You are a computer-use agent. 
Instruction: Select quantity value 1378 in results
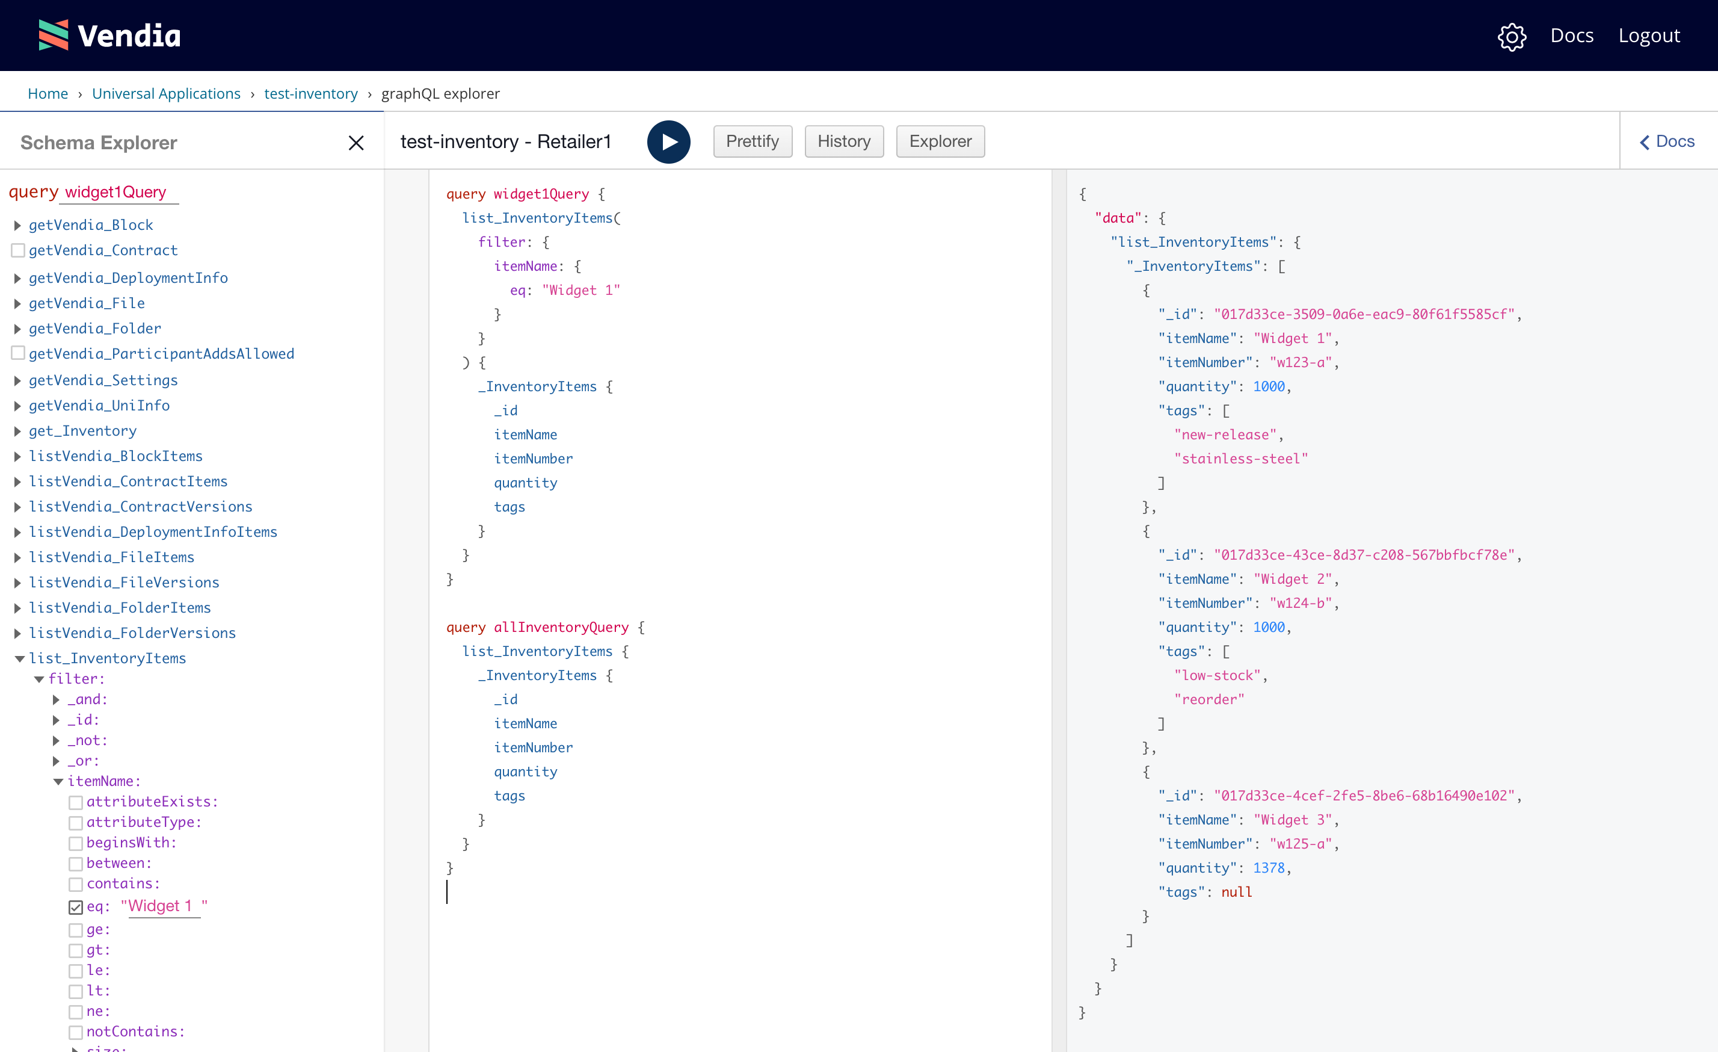coord(1268,868)
